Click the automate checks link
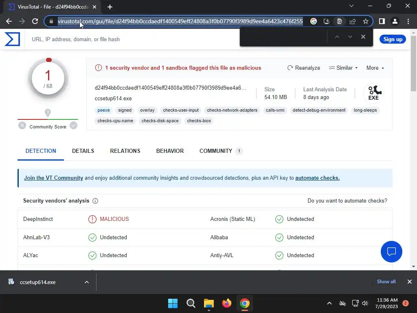This screenshot has width=417, height=313. click(x=317, y=178)
